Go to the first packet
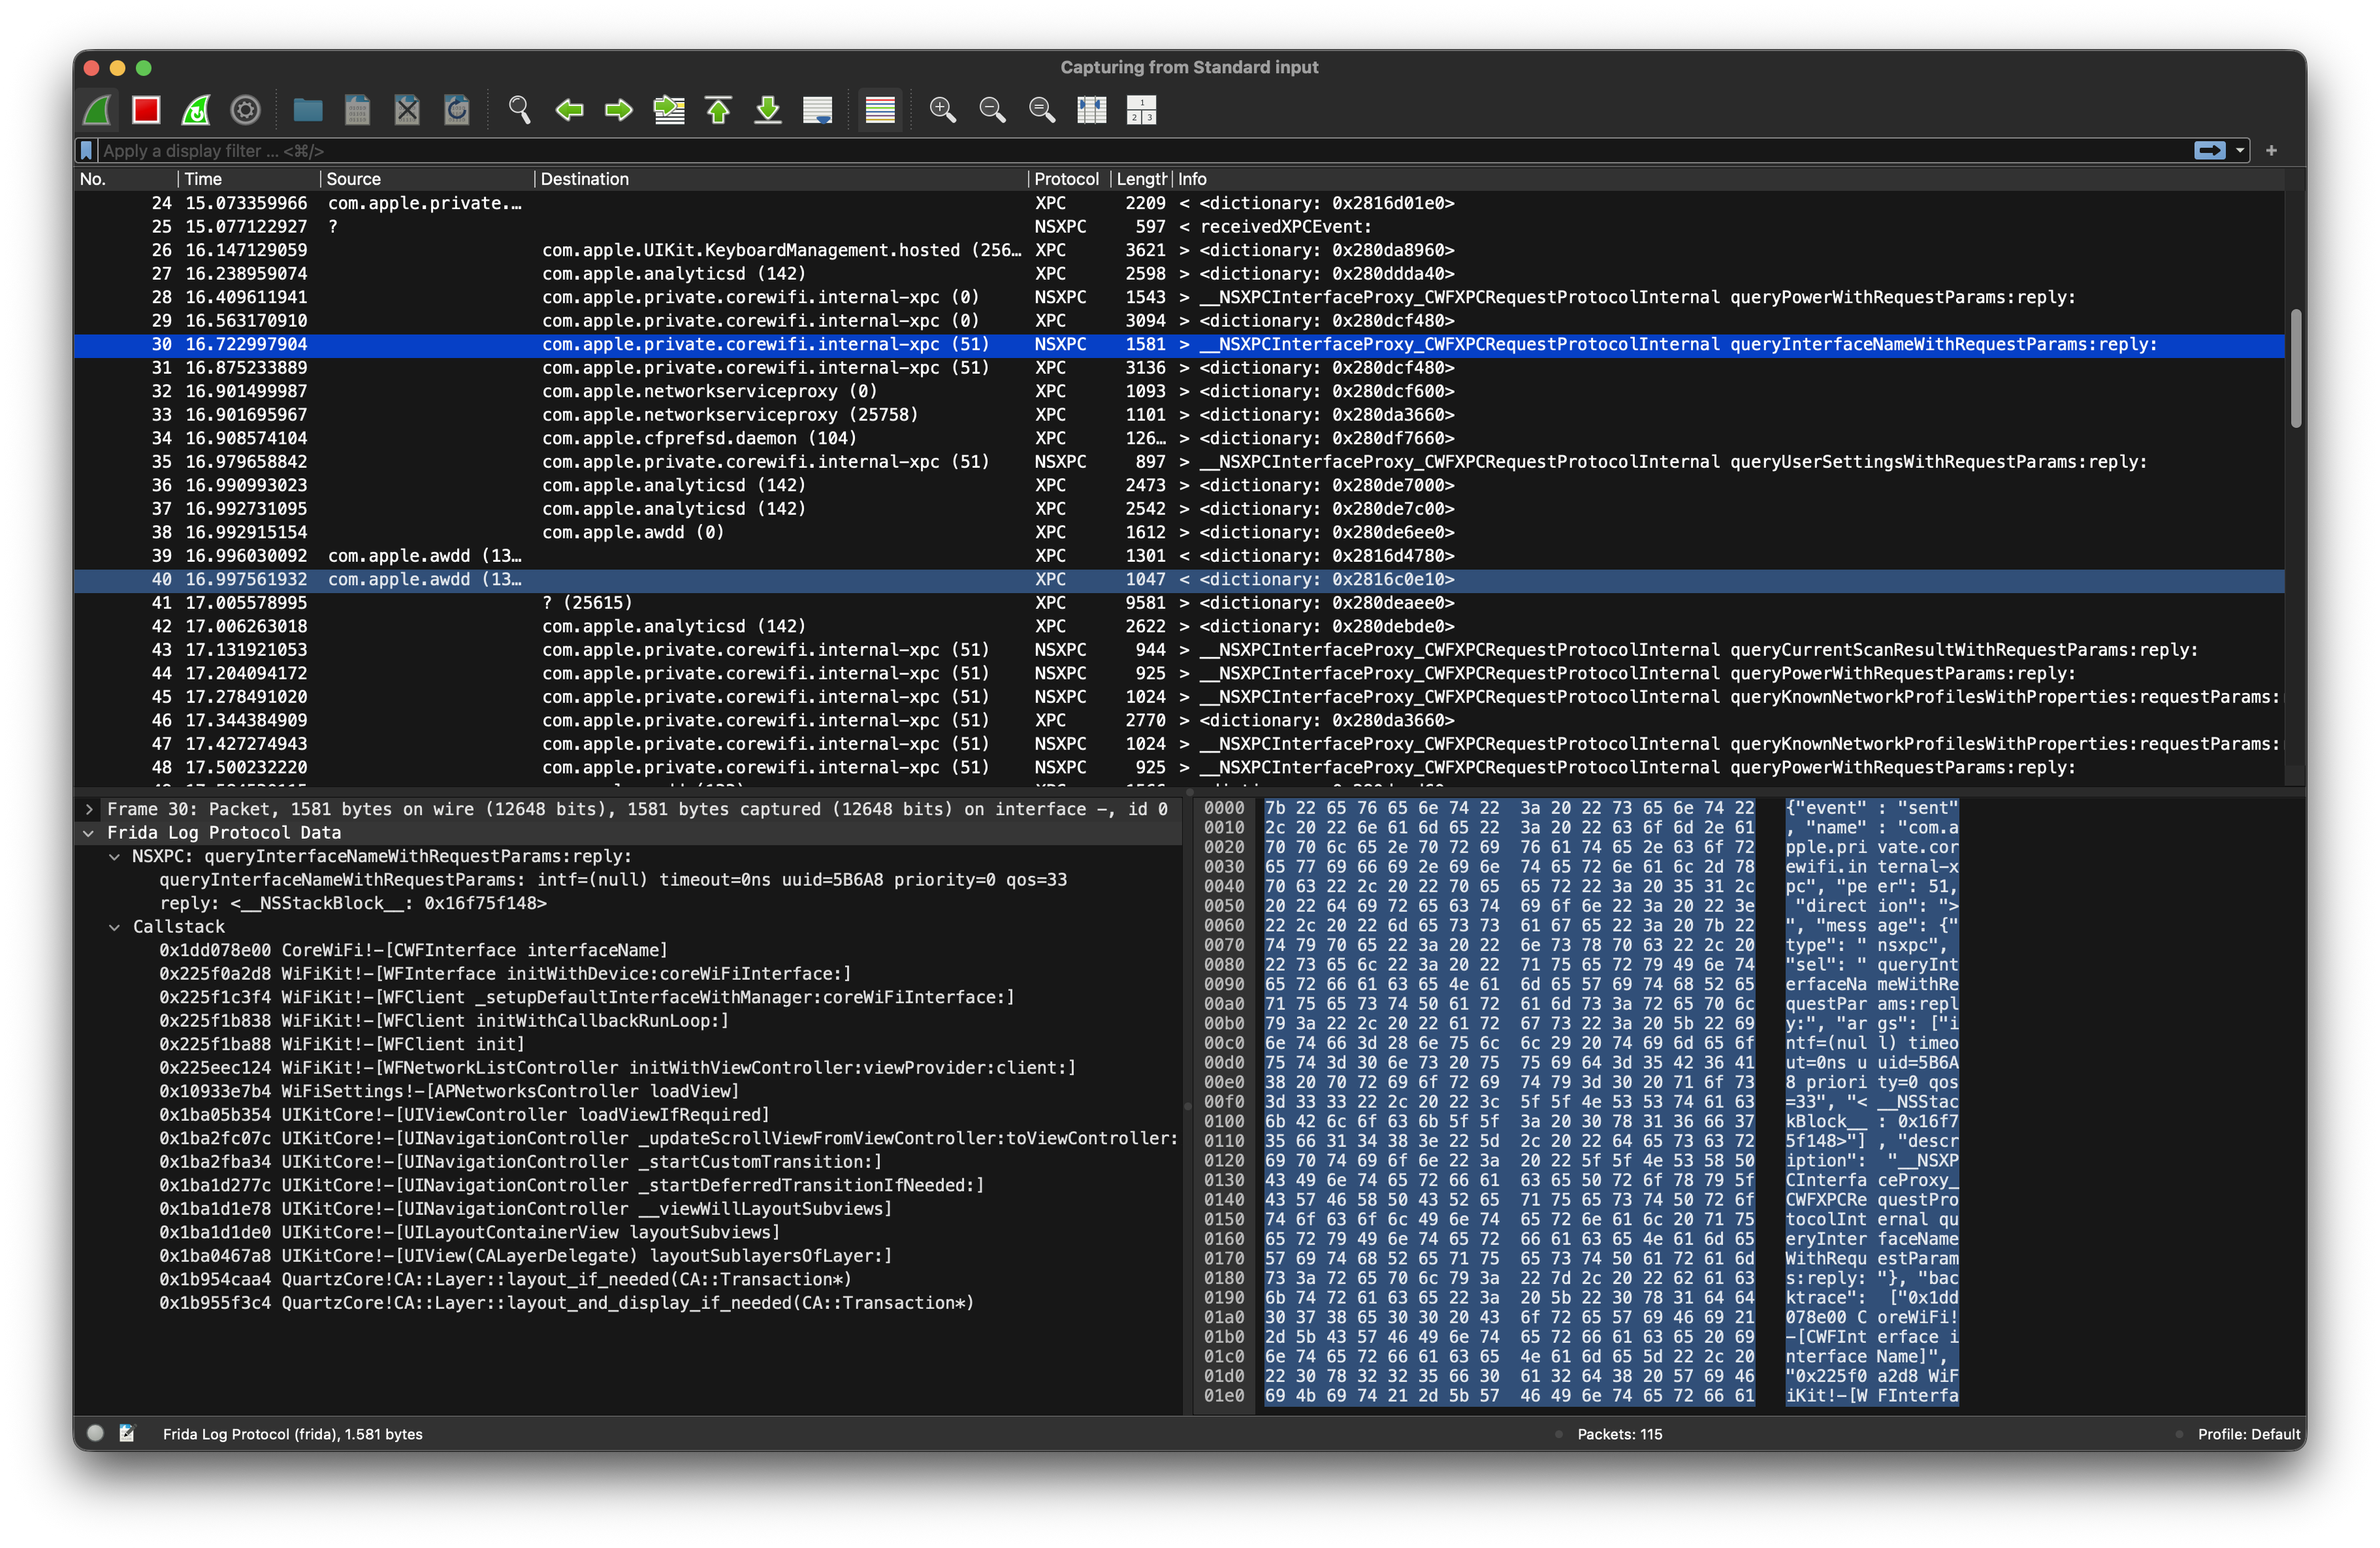Image resolution: width=2380 pixels, height=1548 pixels. (x=718, y=110)
